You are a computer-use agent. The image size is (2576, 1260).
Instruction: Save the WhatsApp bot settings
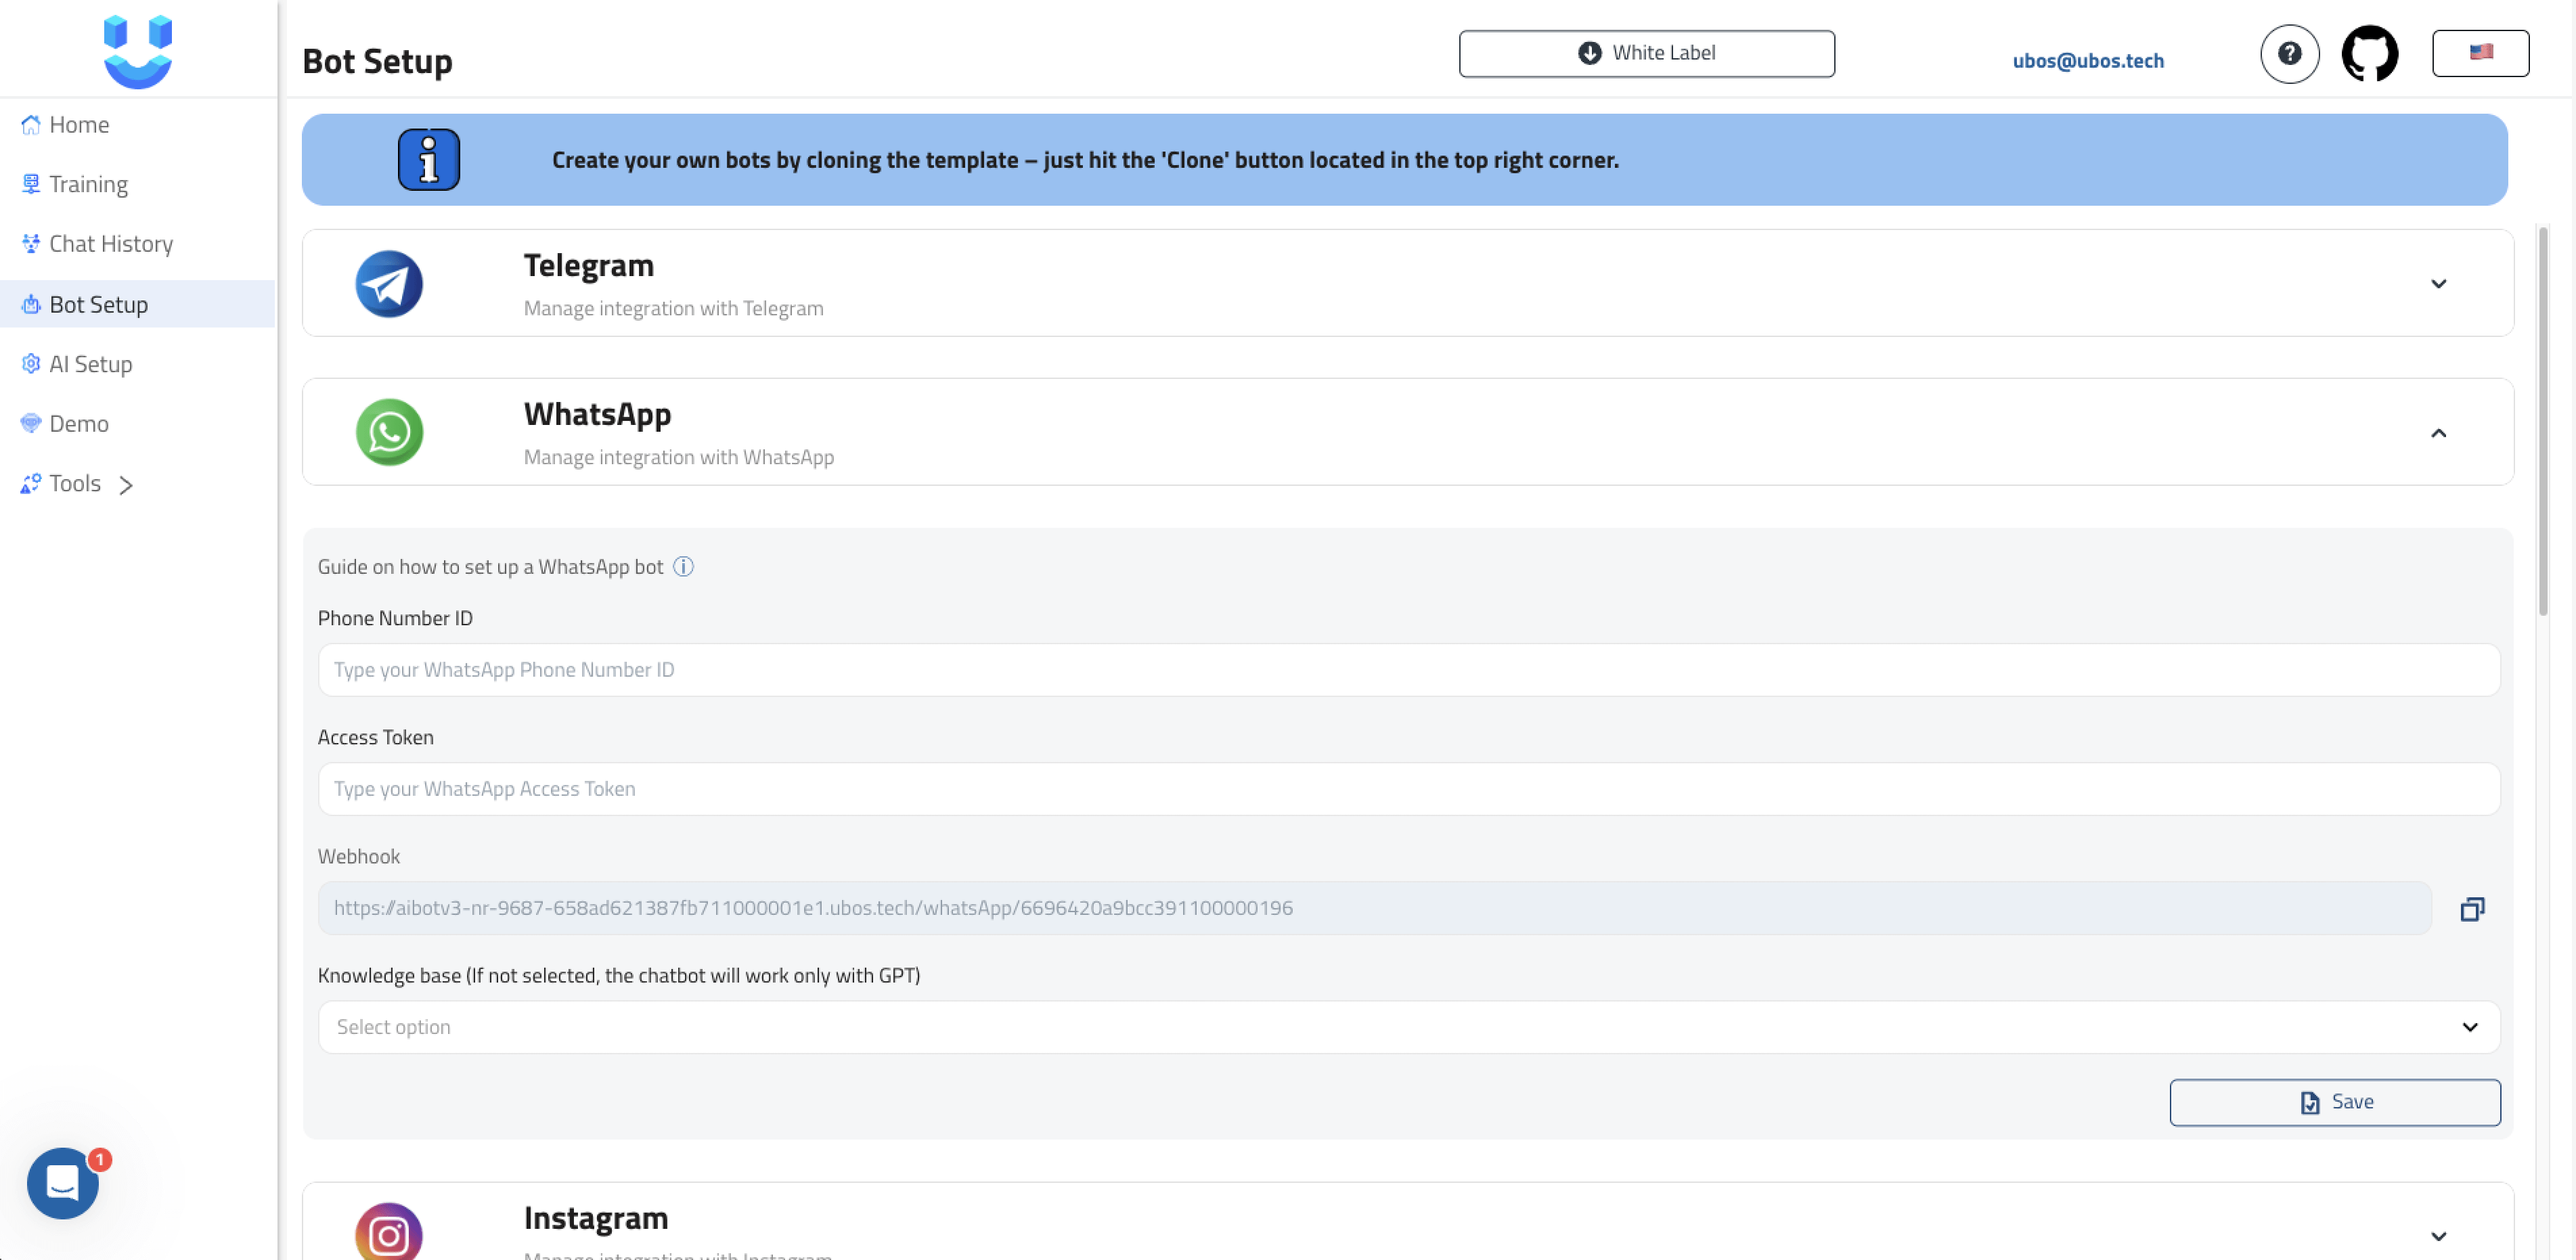[x=2334, y=1102]
